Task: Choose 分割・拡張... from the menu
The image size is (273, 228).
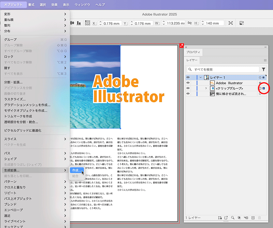Action: coord(35,82)
